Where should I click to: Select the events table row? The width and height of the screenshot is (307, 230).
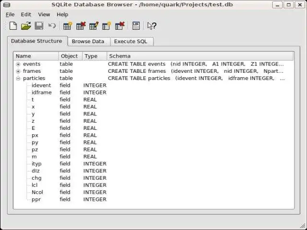point(153,64)
